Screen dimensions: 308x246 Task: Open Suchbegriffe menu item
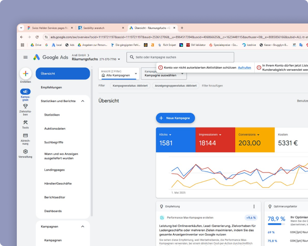(x=54, y=142)
